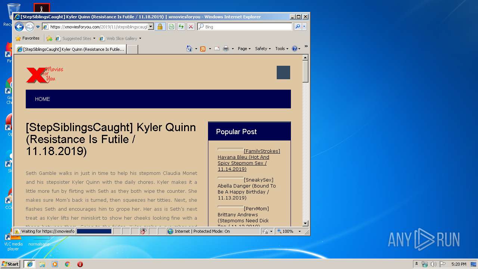Open the Page menu

coord(244,49)
